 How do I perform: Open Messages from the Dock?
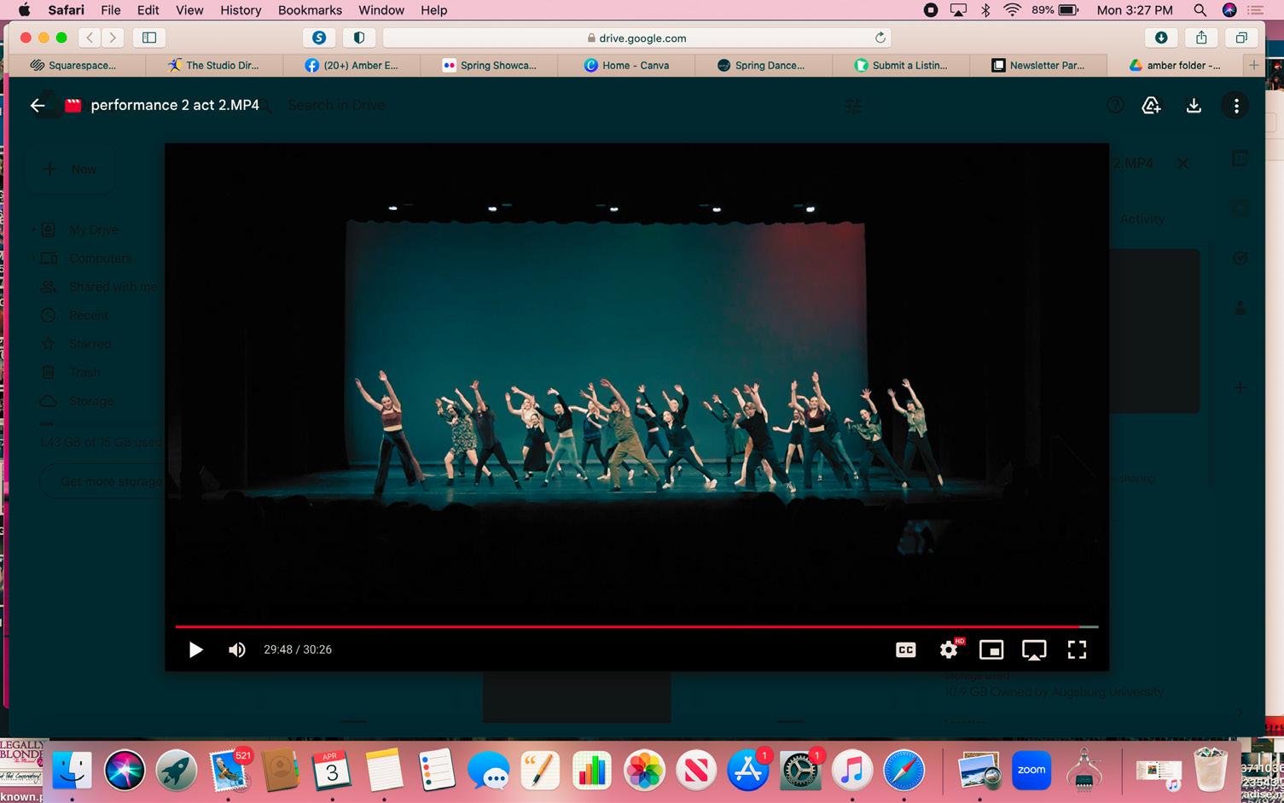click(488, 771)
